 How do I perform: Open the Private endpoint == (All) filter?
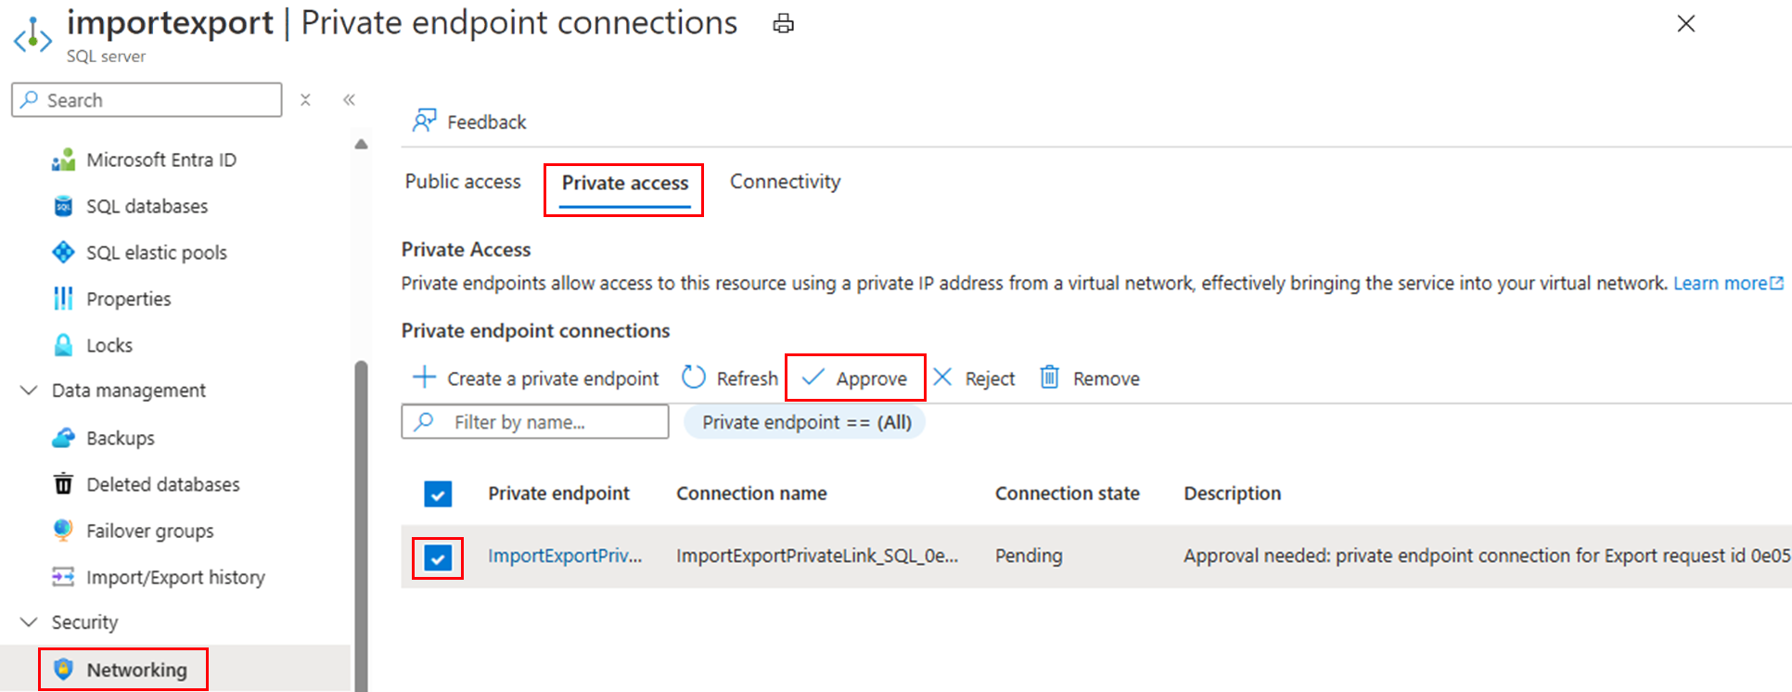coord(805,422)
